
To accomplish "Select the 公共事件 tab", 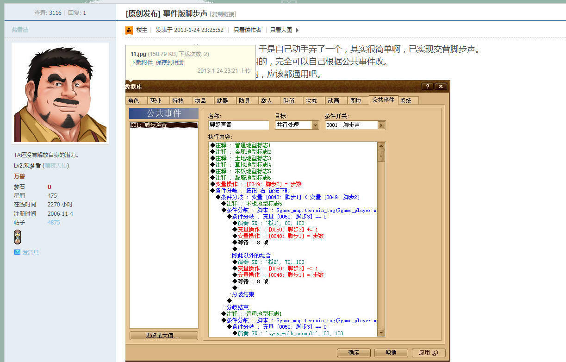I will tap(384, 100).
